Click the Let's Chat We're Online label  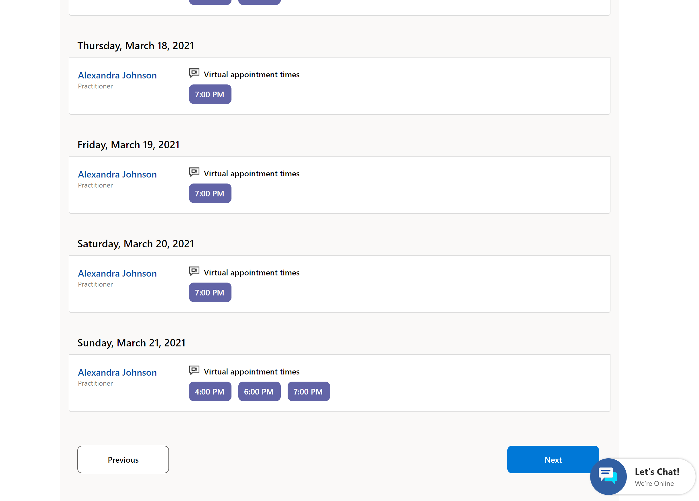[x=657, y=477]
